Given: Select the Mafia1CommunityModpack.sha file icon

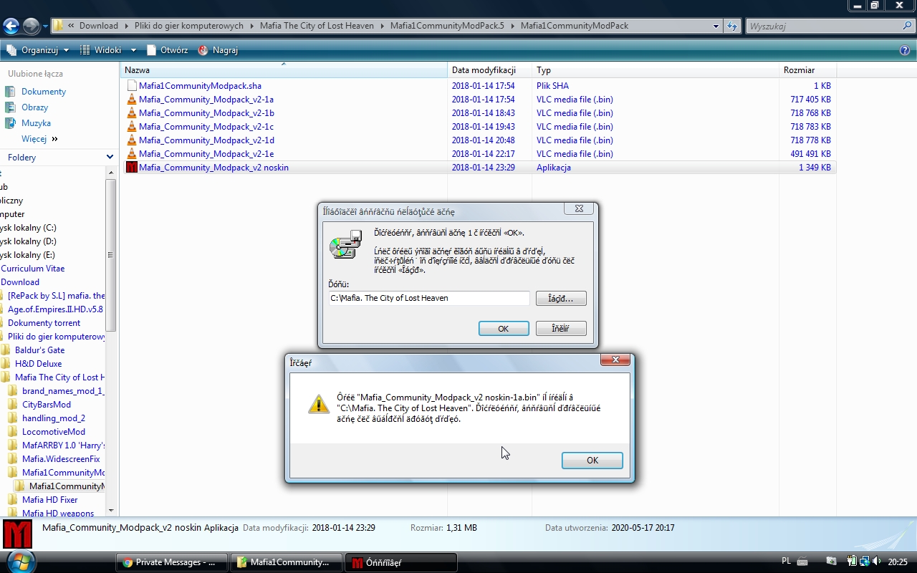Looking at the screenshot, I should click(132, 86).
